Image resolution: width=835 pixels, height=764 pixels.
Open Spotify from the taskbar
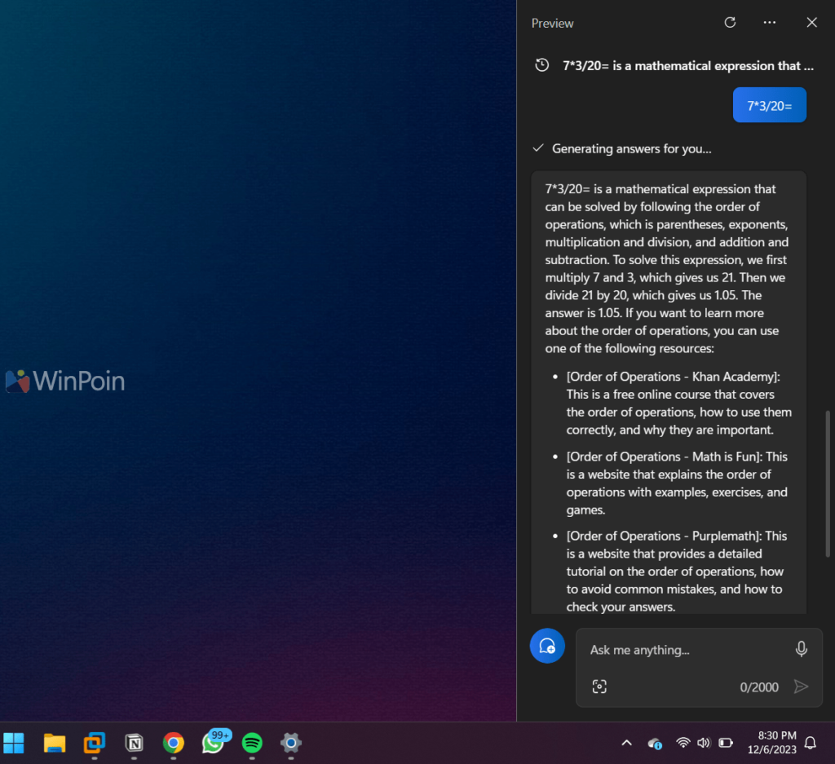tap(252, 743)
